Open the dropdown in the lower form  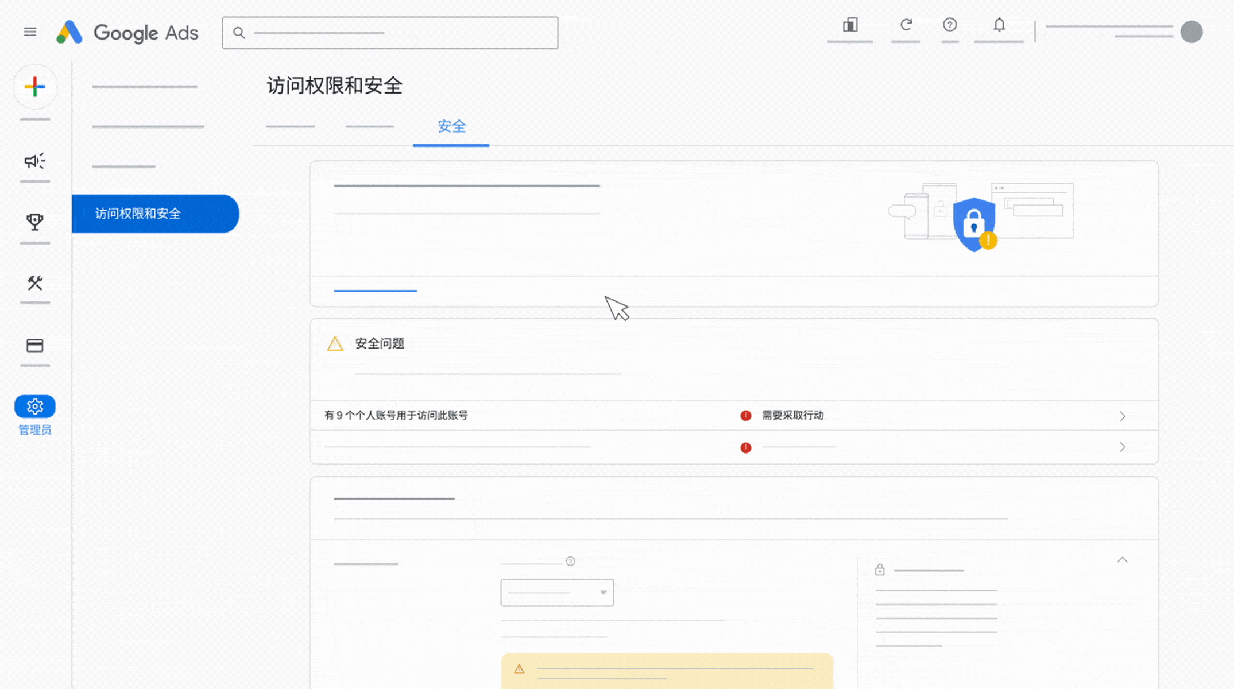pyautogui.click(x=556, y=593)
